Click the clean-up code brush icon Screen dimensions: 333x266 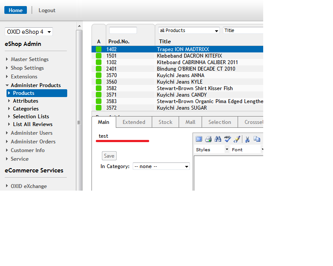point(237,139)
